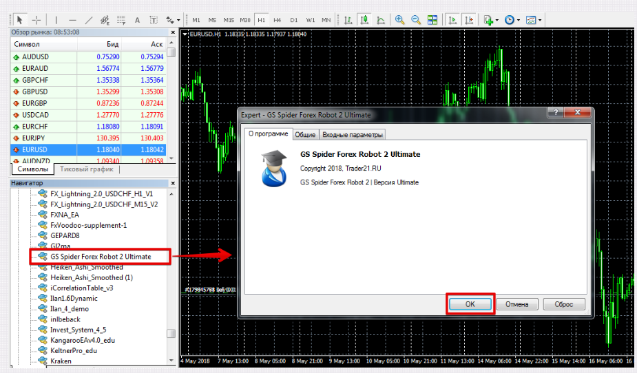Switch to the 'Тиковый график' tab

pyautogui.click(x=87, y=169)
